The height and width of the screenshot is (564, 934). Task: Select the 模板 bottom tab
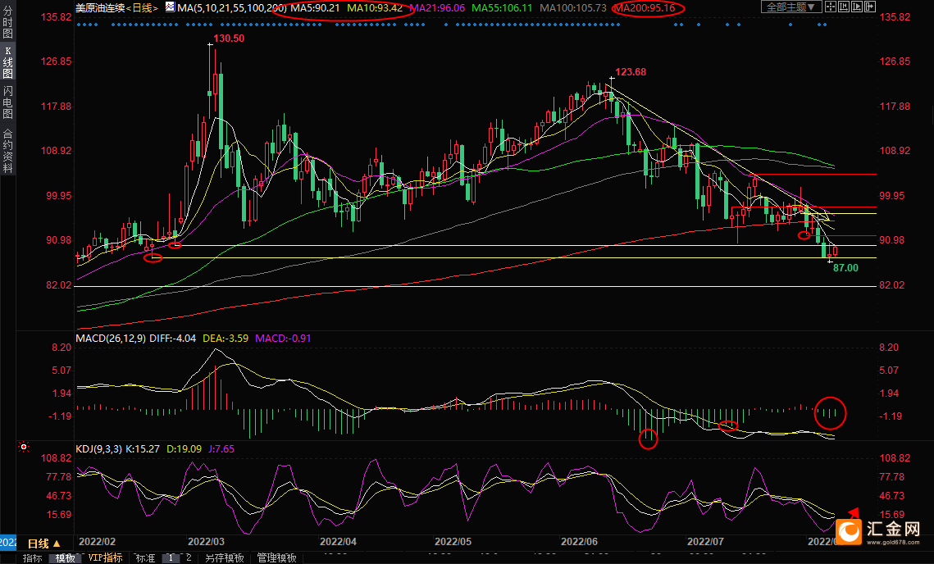(x=65, y=558)
